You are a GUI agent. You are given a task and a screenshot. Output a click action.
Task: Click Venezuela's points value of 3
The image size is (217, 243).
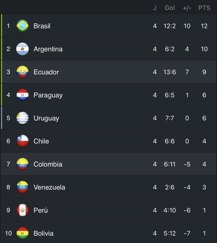coord(204,187)
